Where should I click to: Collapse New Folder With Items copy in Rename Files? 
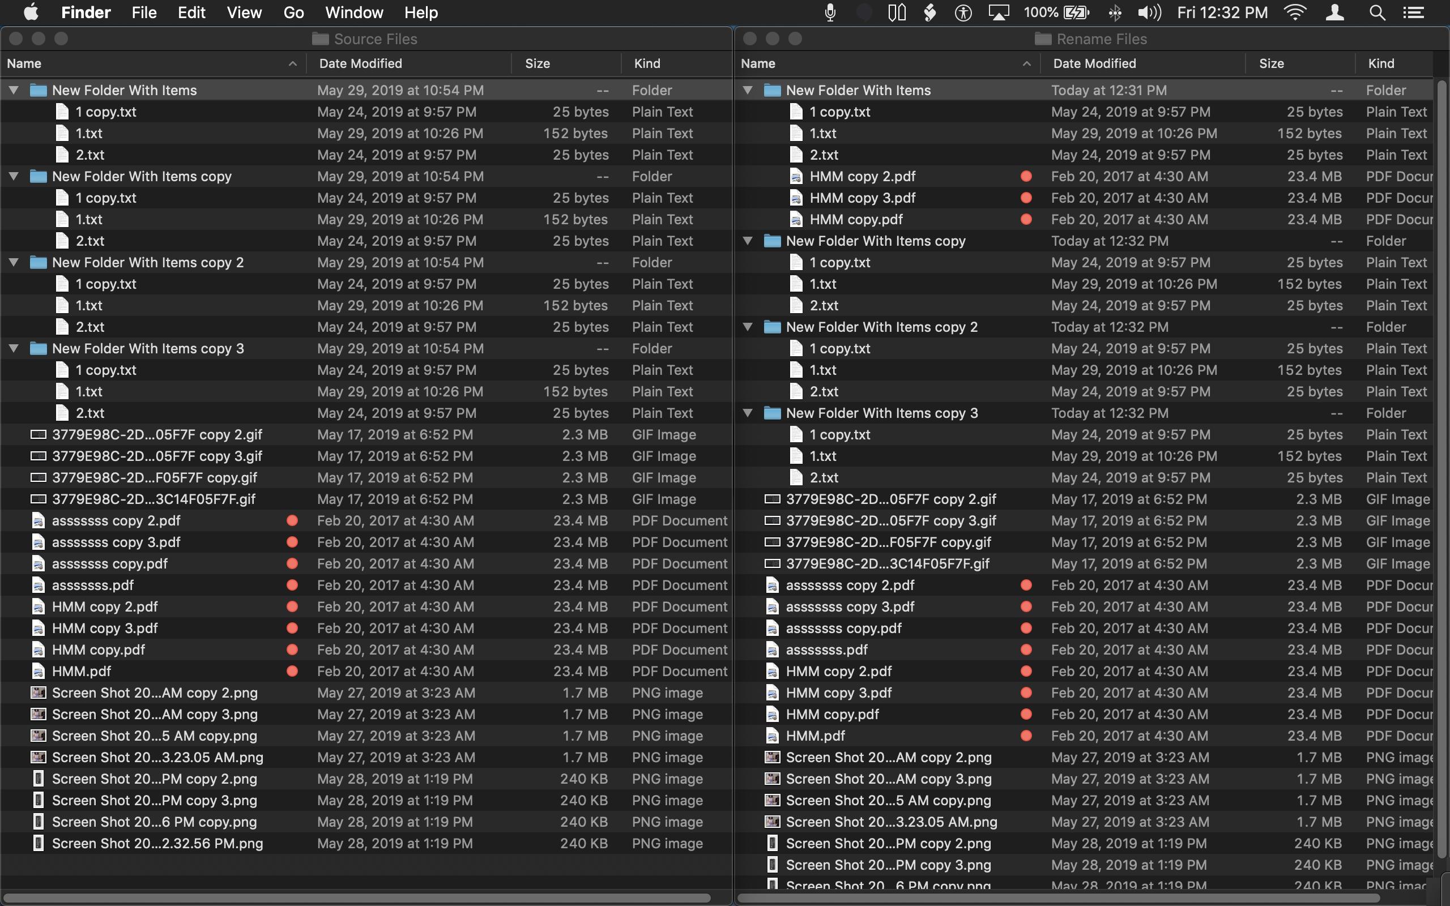point(747,241)
